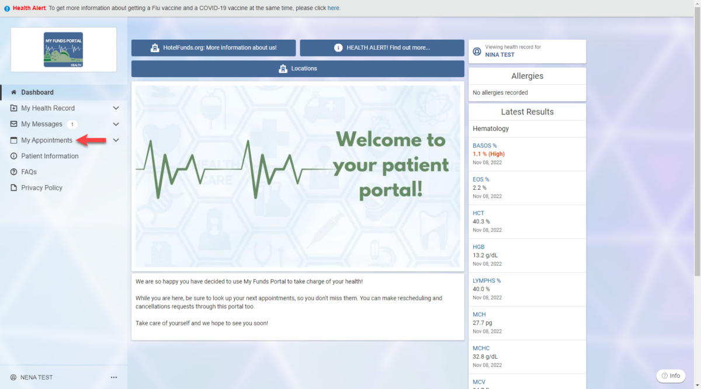Click the '1.1 % (High)' value

pos(488,154)
